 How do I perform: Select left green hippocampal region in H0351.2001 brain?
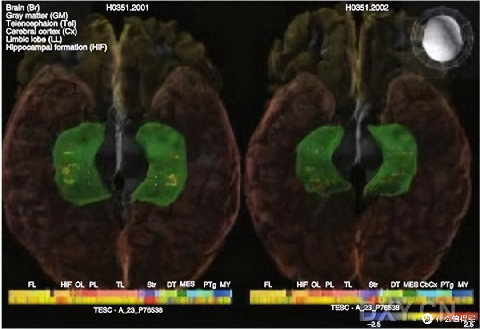click(x=80, y=163)
